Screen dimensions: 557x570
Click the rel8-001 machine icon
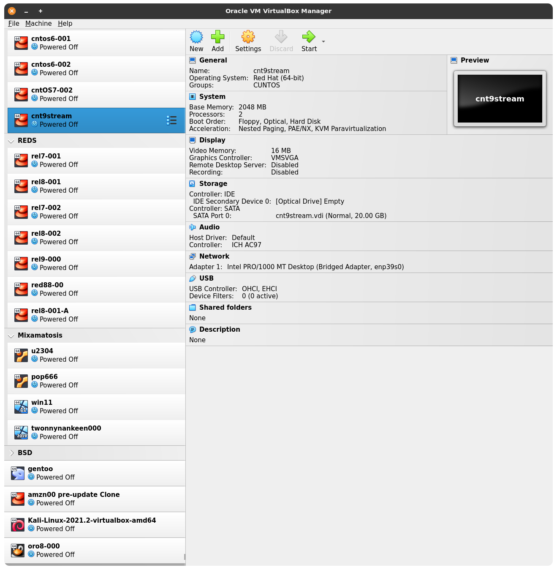(21, 186)
